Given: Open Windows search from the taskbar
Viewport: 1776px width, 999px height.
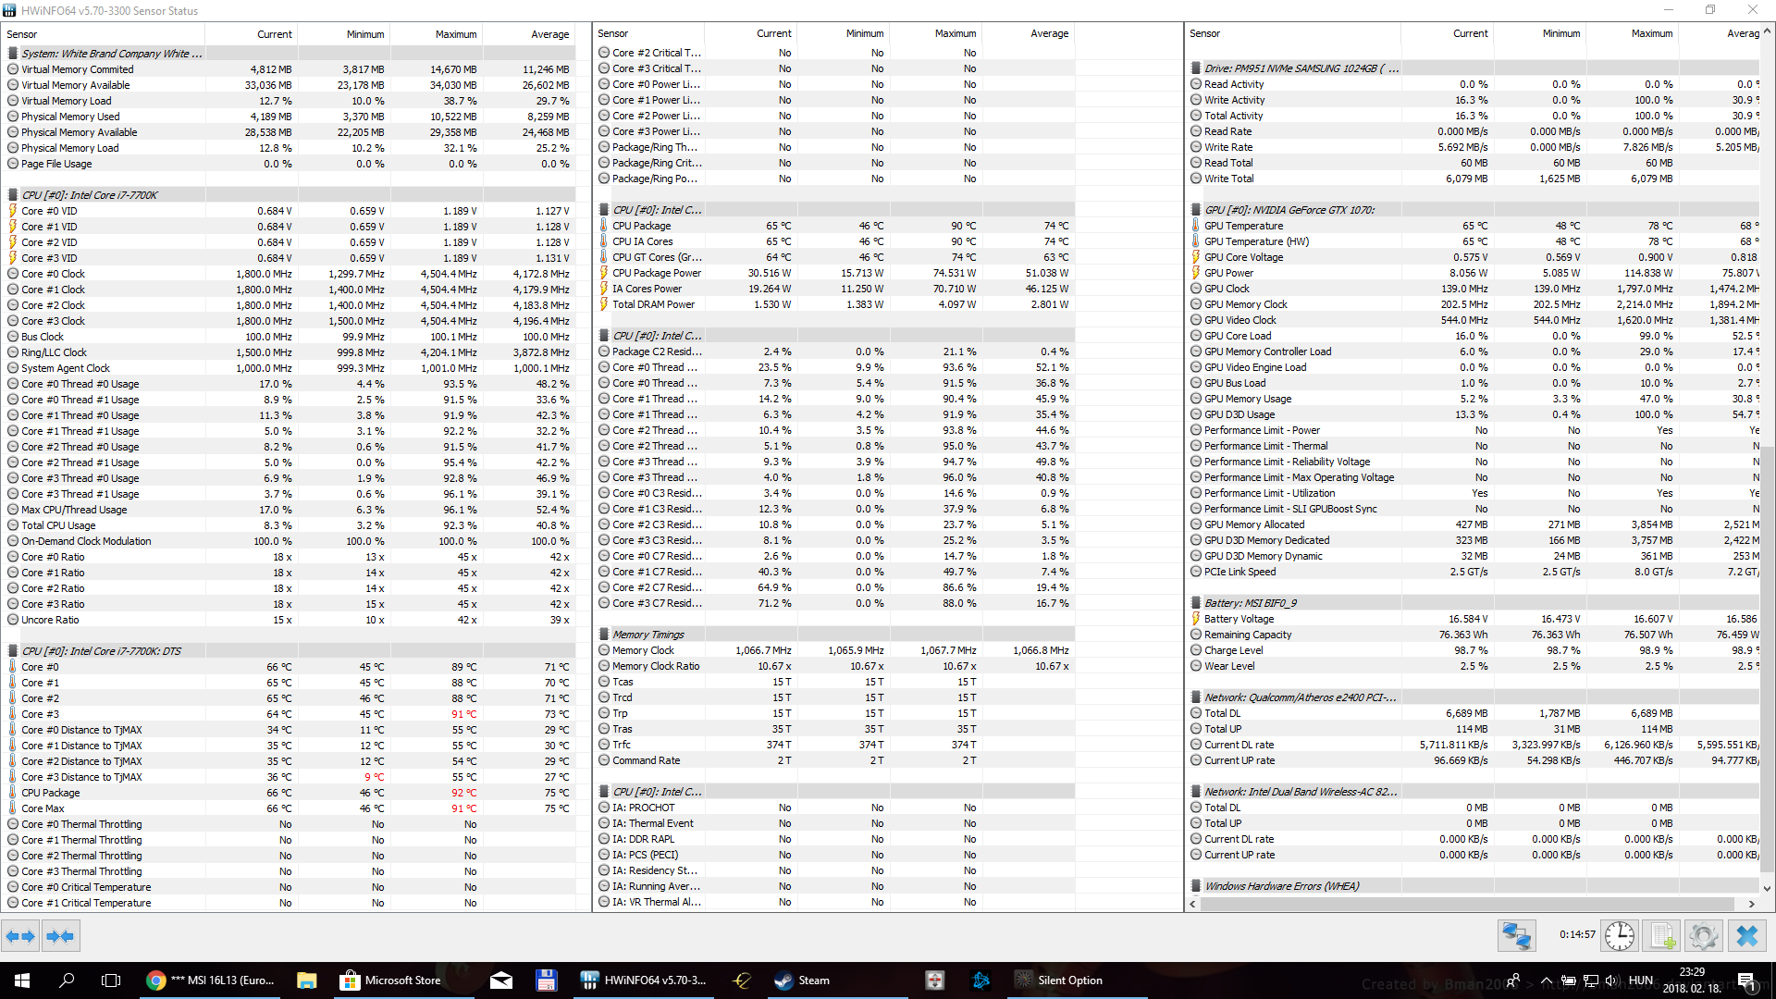Looking at the screenshot, I should coord(67,980).
